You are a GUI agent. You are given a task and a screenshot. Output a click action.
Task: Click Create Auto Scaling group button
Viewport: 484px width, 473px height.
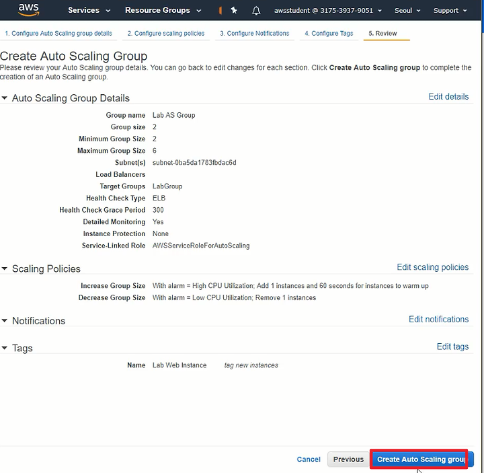[421, 460]
